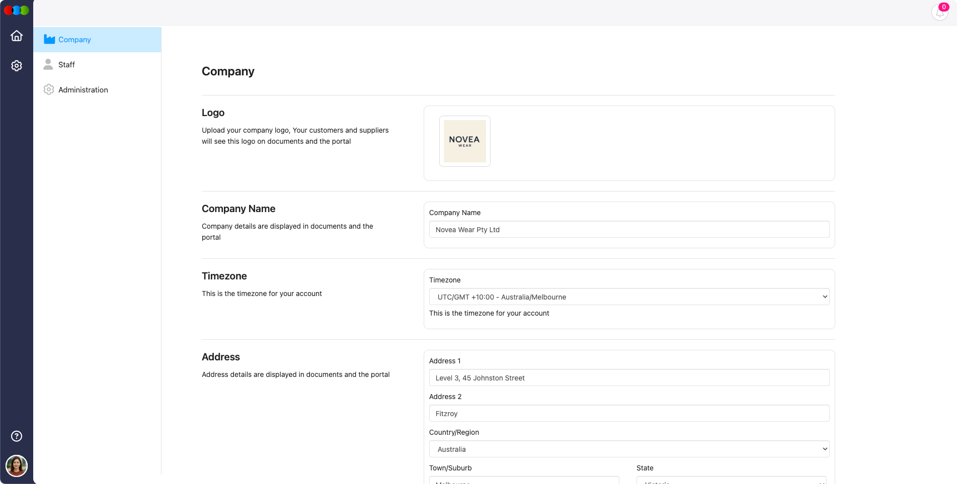Screen dimensions: 957x484
Task: Open the profile avatar at bottom left
Action: point(17,466)
